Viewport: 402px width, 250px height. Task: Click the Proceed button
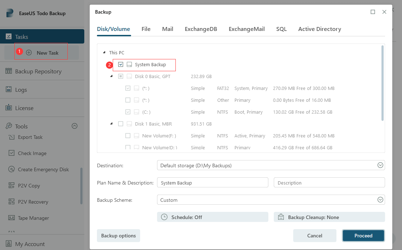[x=363, y=236]
